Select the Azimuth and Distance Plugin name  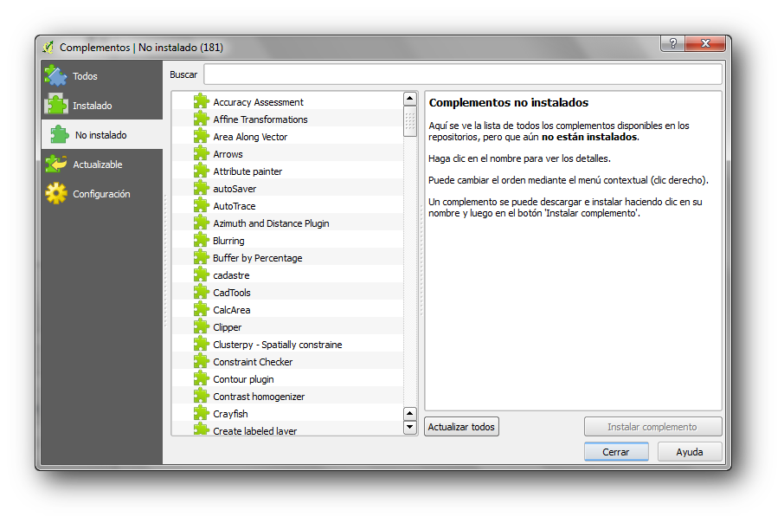click(x=271, y=223)
